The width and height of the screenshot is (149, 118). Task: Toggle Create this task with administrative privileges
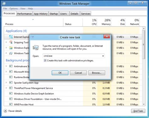click(x=45, y=61)
